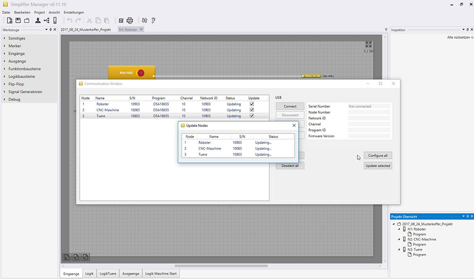Screen dimensions: 474x279
Task: Switch to LogikTuere tab
Action: [x=108, y=274]
